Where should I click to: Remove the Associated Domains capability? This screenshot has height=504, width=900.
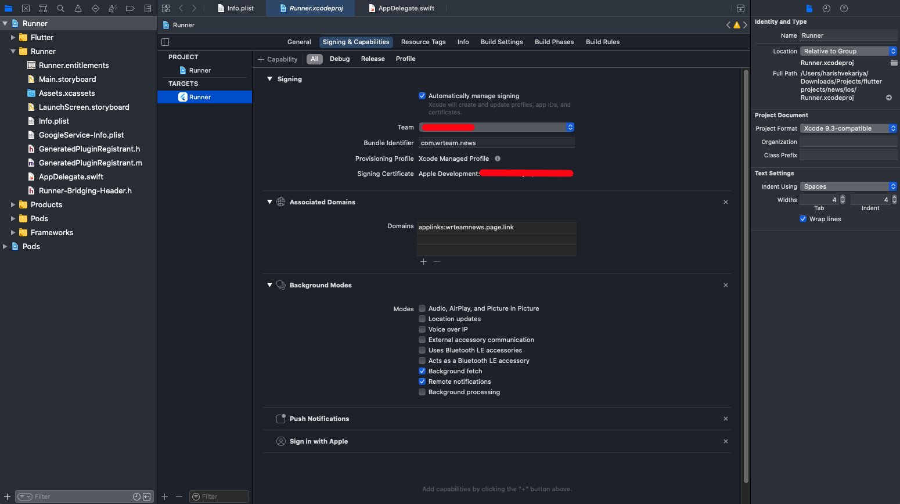[x=725, y=202]
